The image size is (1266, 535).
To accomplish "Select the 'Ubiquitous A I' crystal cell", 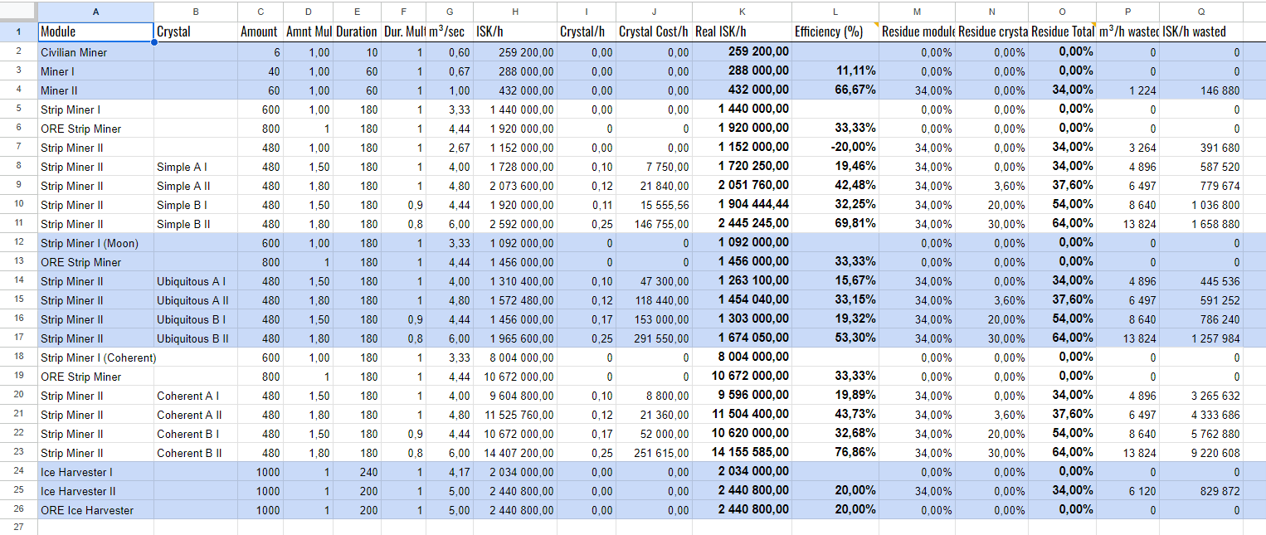I will click(x=195, y=281).
